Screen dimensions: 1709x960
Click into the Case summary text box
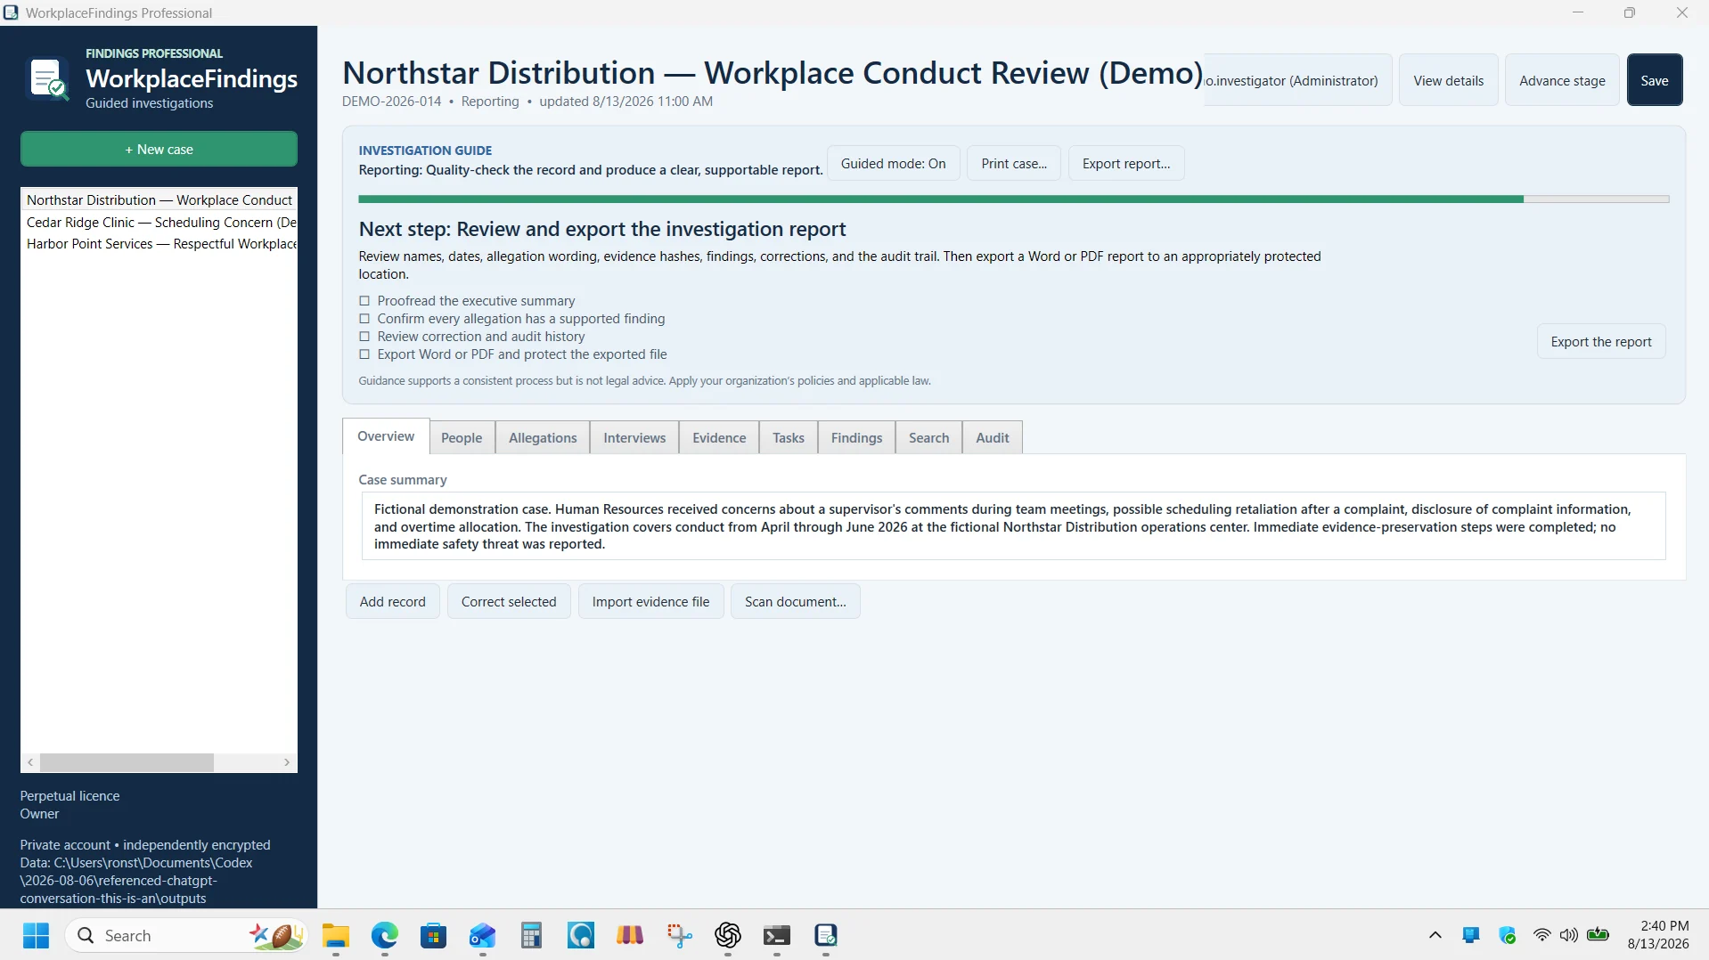pyautogui.click(x=1013, y=526)
